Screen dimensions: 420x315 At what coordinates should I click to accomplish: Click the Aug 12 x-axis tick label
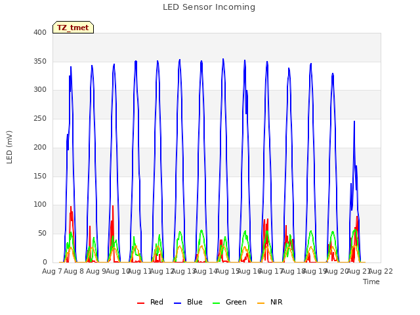coord(162,271)
